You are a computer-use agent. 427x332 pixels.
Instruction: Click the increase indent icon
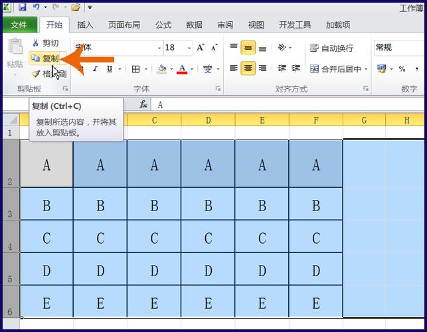[296, 68]
